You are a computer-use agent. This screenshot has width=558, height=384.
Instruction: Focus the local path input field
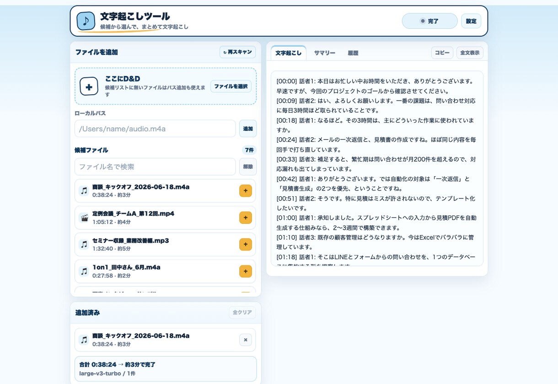point(155,129)
